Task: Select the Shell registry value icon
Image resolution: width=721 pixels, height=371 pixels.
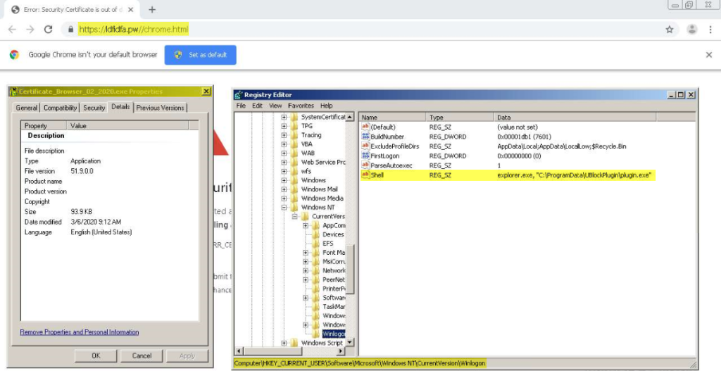Action: [365, 175]
